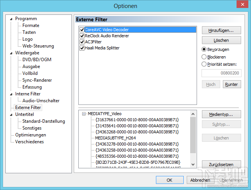Click the media type list scroll-up arrow
This screenshot has height=190, width=251.
[x=193, y=114]
